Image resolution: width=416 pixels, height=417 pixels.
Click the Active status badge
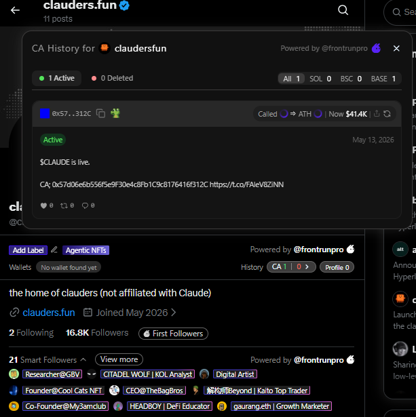[x=53, y=140]
